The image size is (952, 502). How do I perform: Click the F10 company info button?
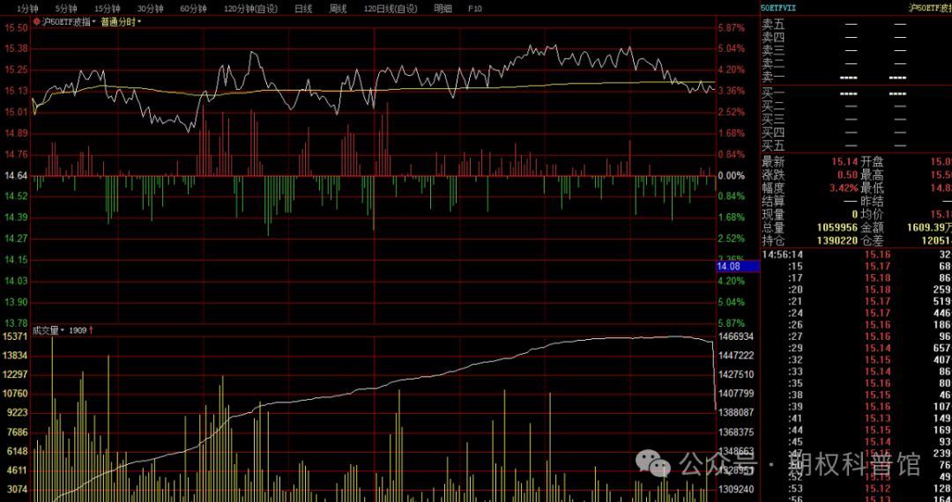pos(474,8)
